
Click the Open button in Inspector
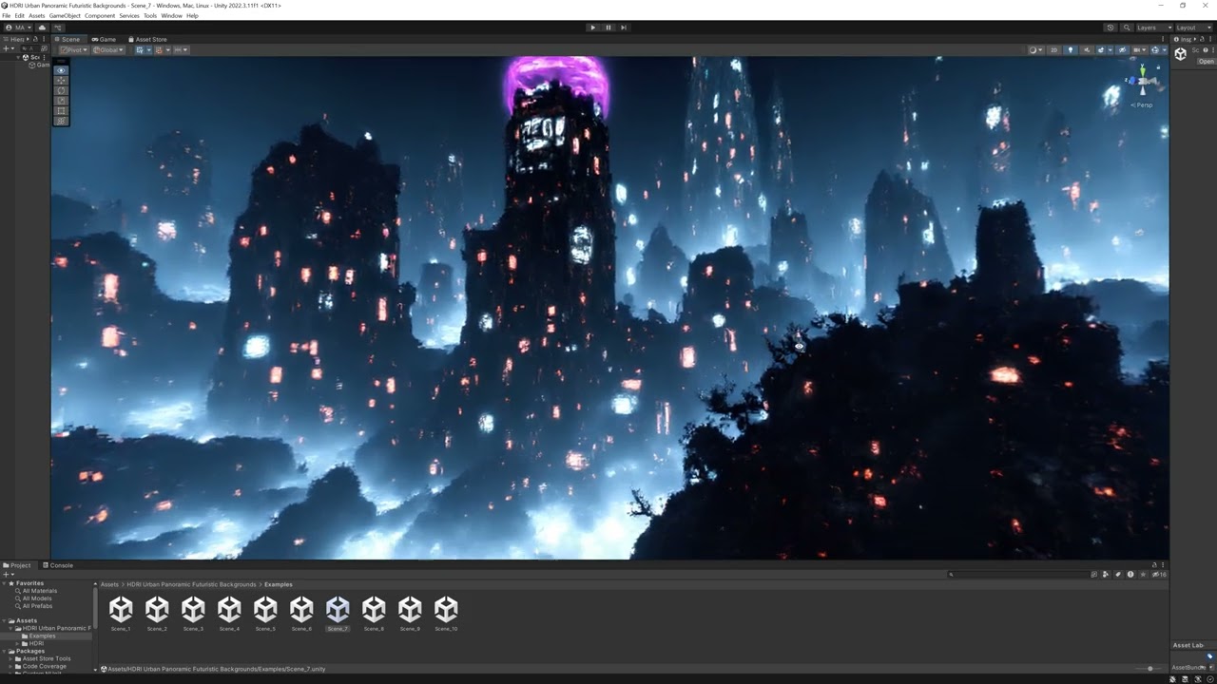(x=1207, y=61)
